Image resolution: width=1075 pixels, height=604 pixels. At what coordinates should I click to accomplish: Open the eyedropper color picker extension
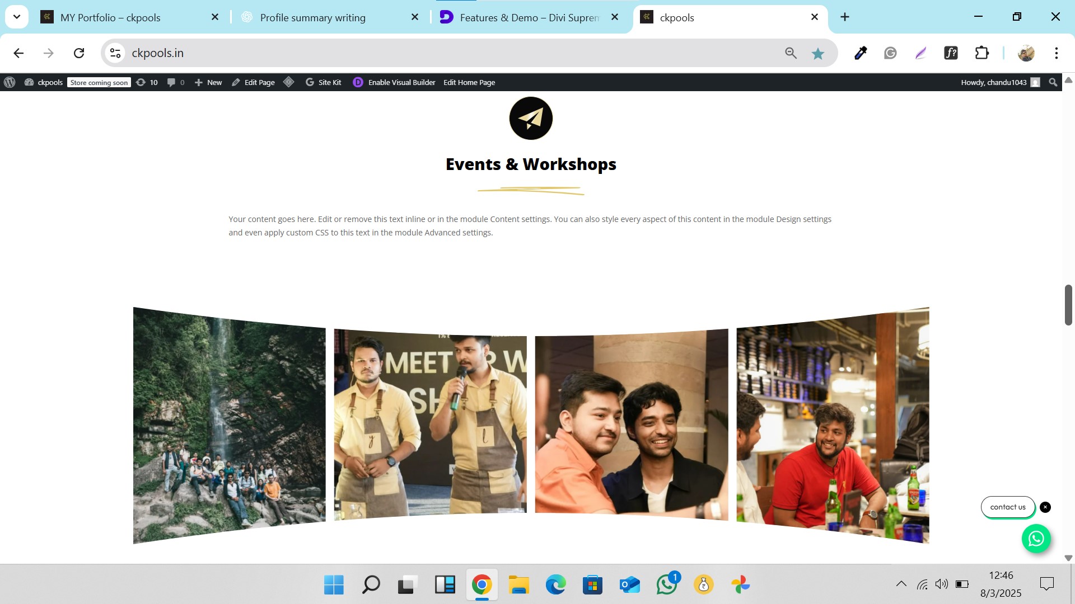pos(861,53)
